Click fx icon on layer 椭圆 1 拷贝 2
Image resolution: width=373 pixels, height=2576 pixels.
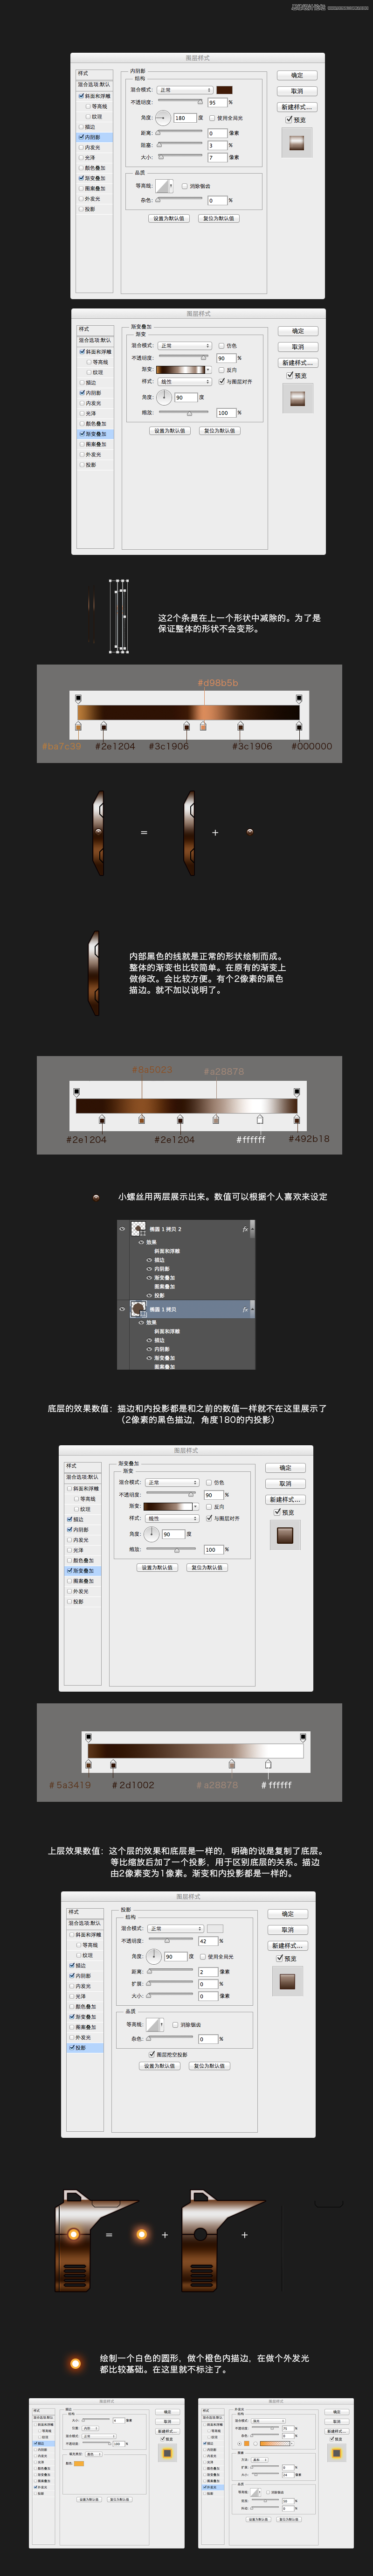pyautogui.click(x=246, y=1229)
